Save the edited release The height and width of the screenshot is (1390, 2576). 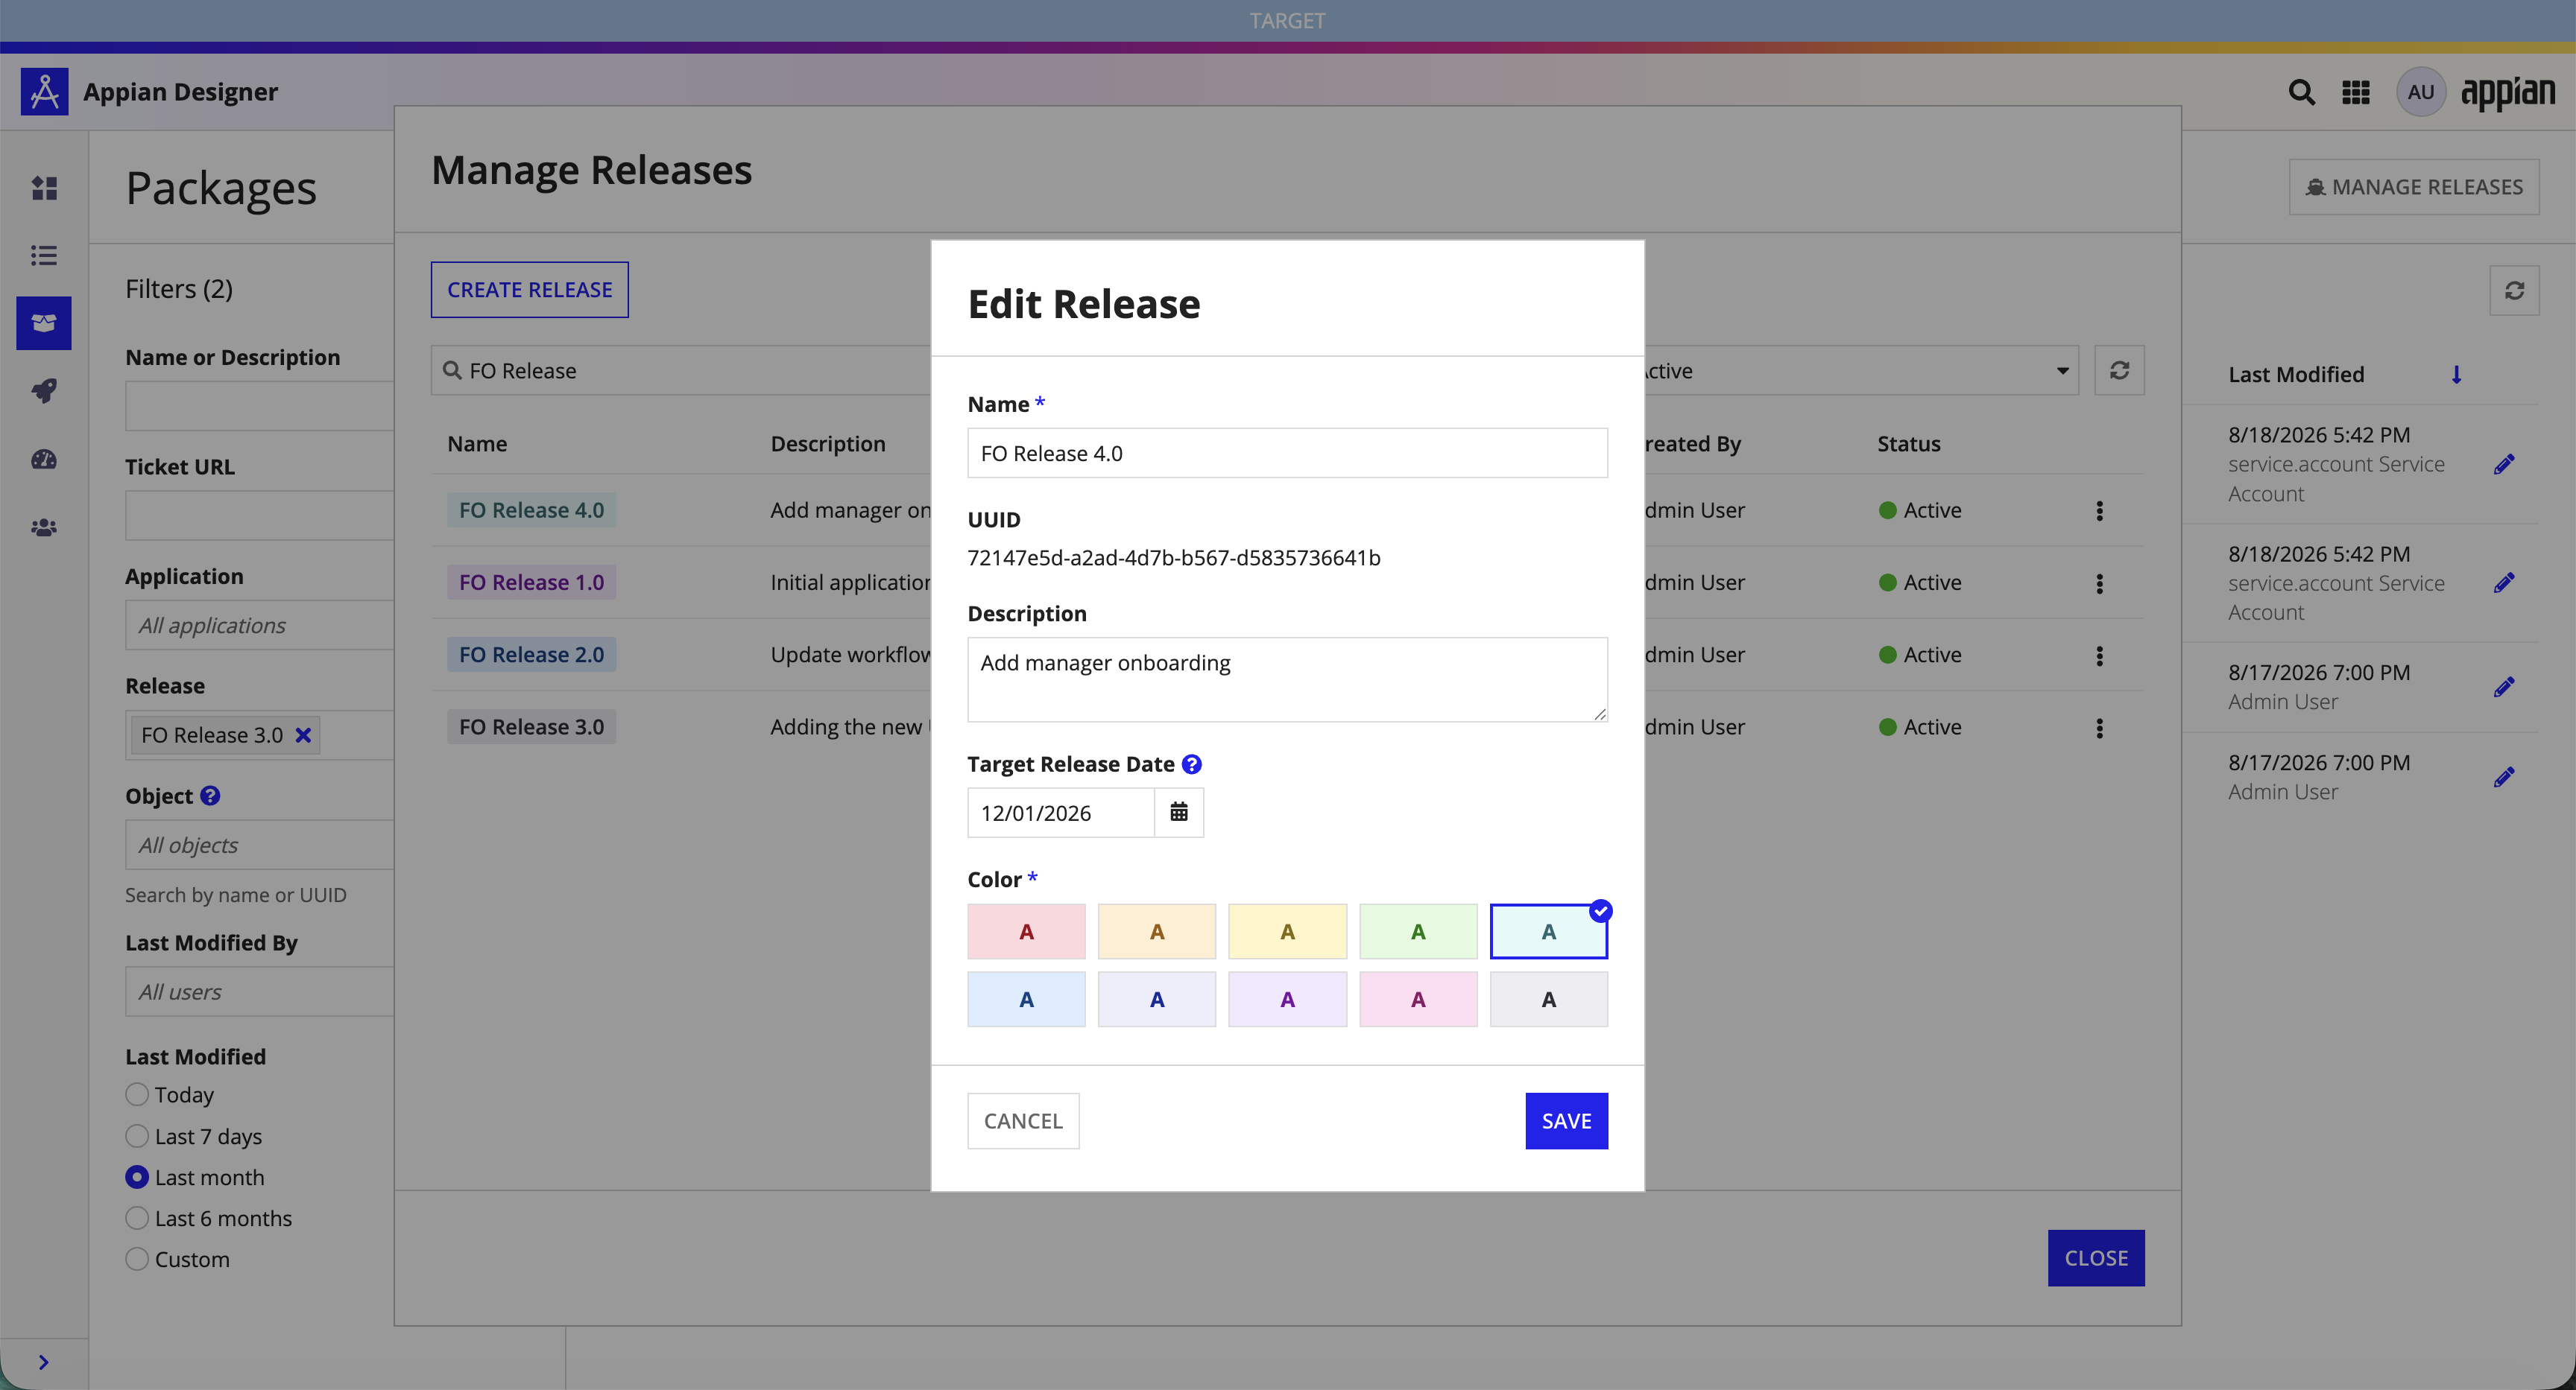click(1566, 1121)
